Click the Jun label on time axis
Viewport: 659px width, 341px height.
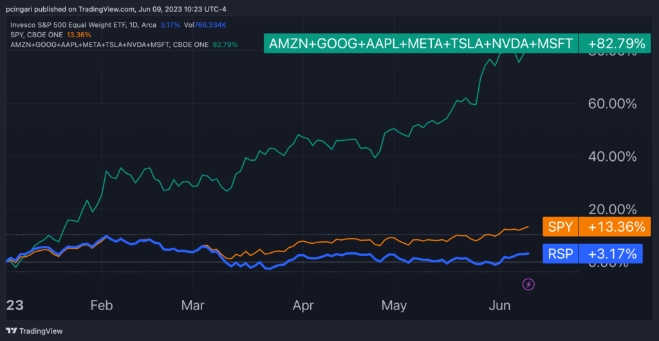pyautogui.click(x=499, y=306)
